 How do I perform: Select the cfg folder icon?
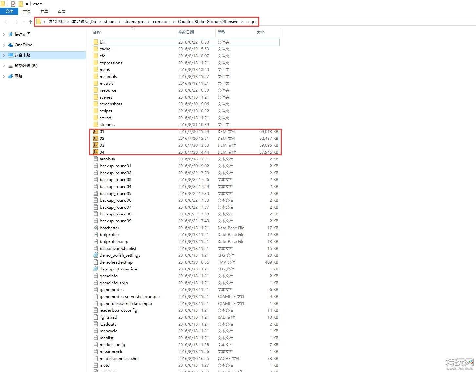pos(96,56)
